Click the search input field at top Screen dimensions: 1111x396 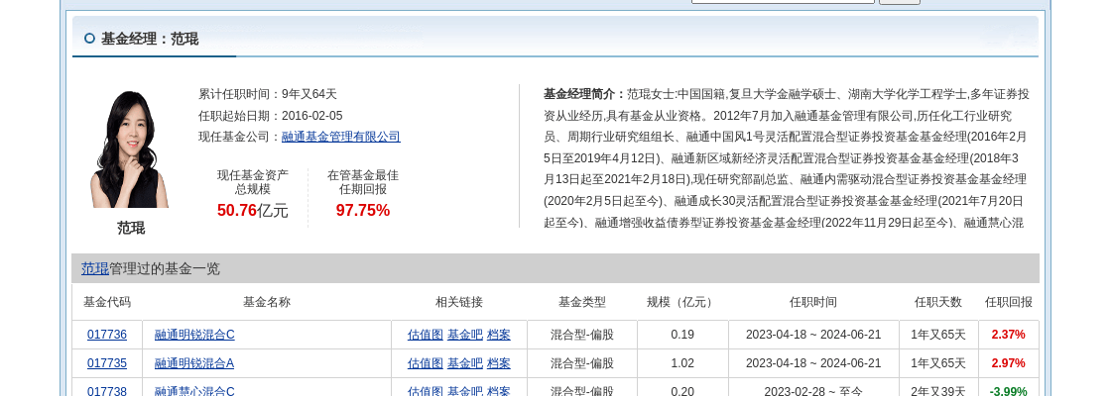[x=783, y=1]
